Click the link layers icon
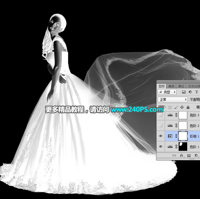 click(x=174, y=155)
